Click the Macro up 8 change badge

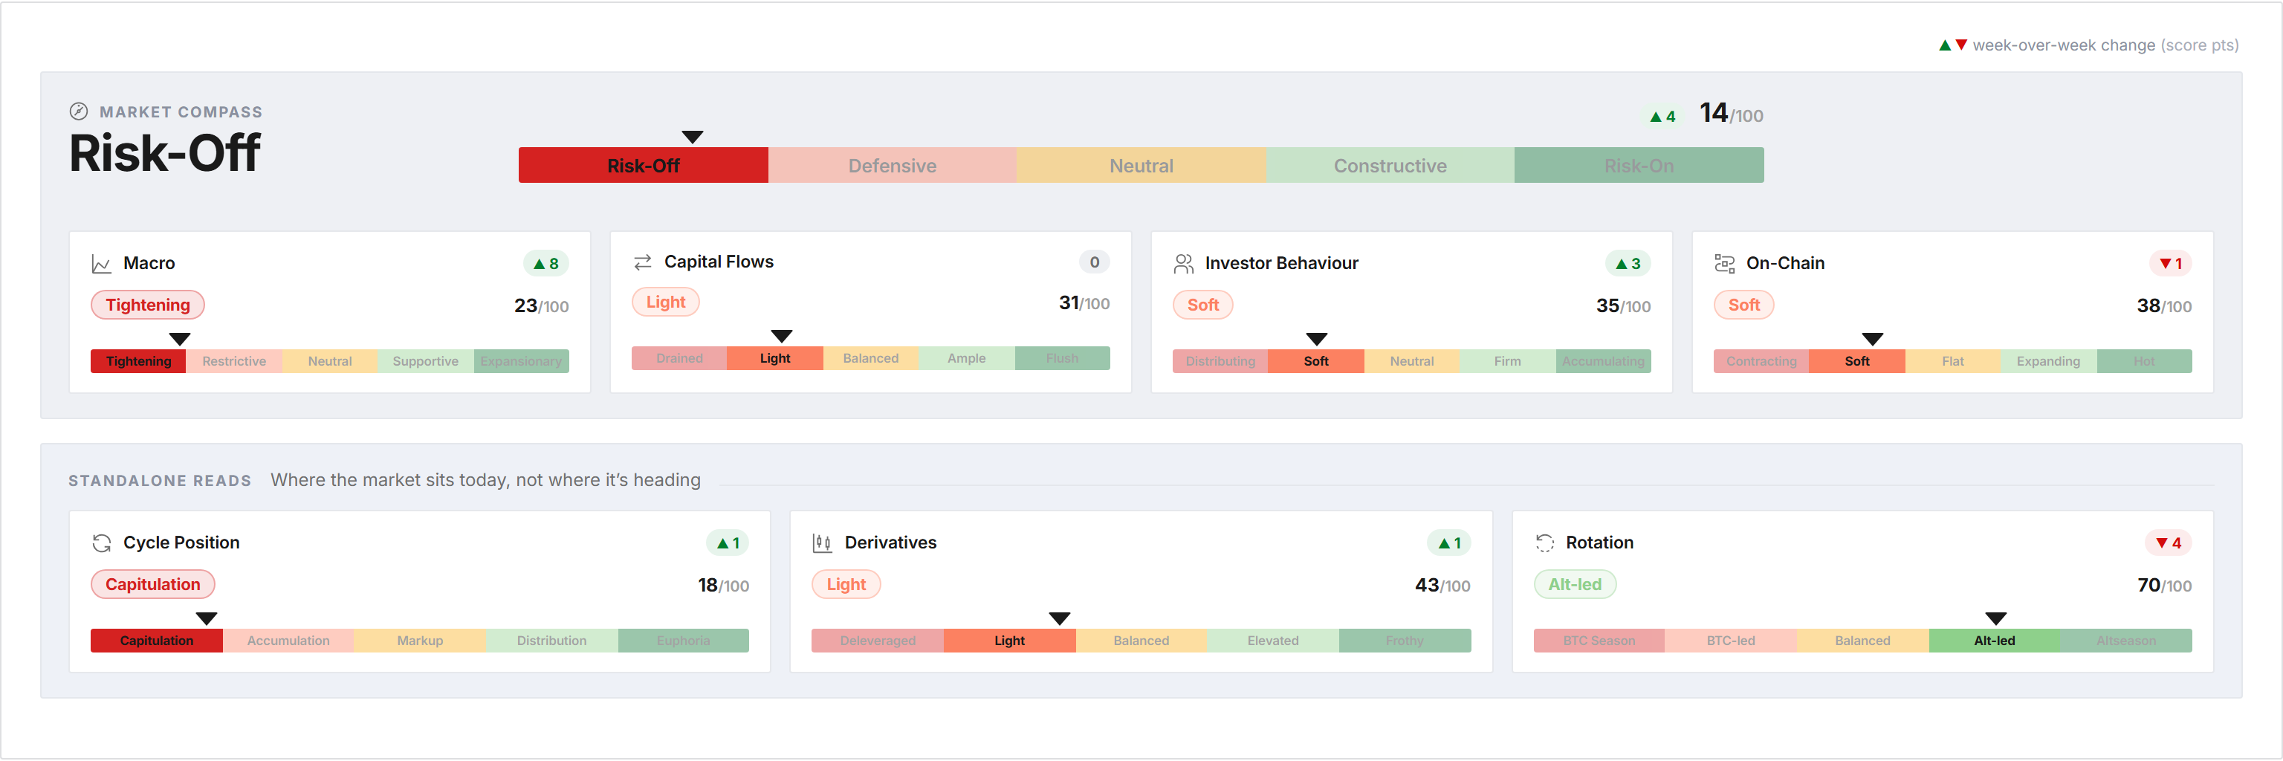(x=546, y=264)
